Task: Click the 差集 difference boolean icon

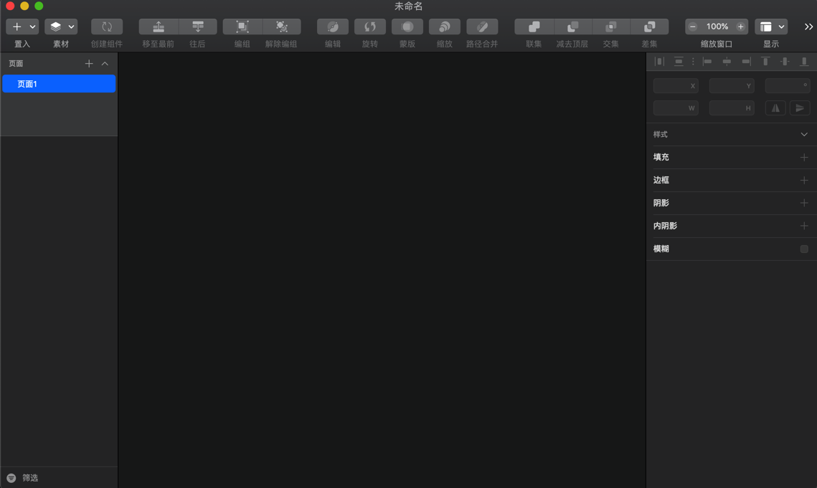Action: tap(650, 27)
